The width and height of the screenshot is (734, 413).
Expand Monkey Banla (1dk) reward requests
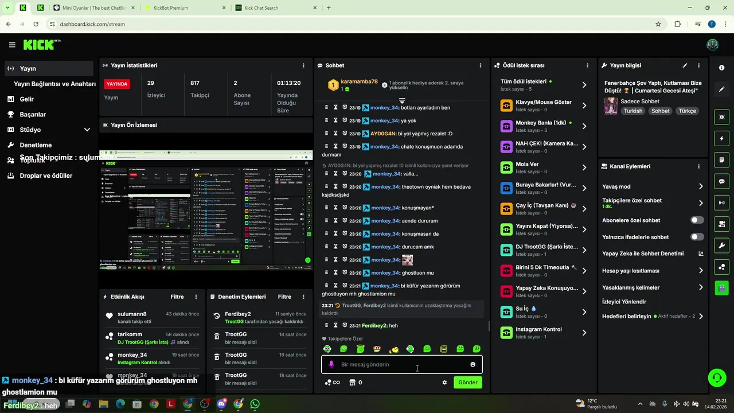click(584, 126)
